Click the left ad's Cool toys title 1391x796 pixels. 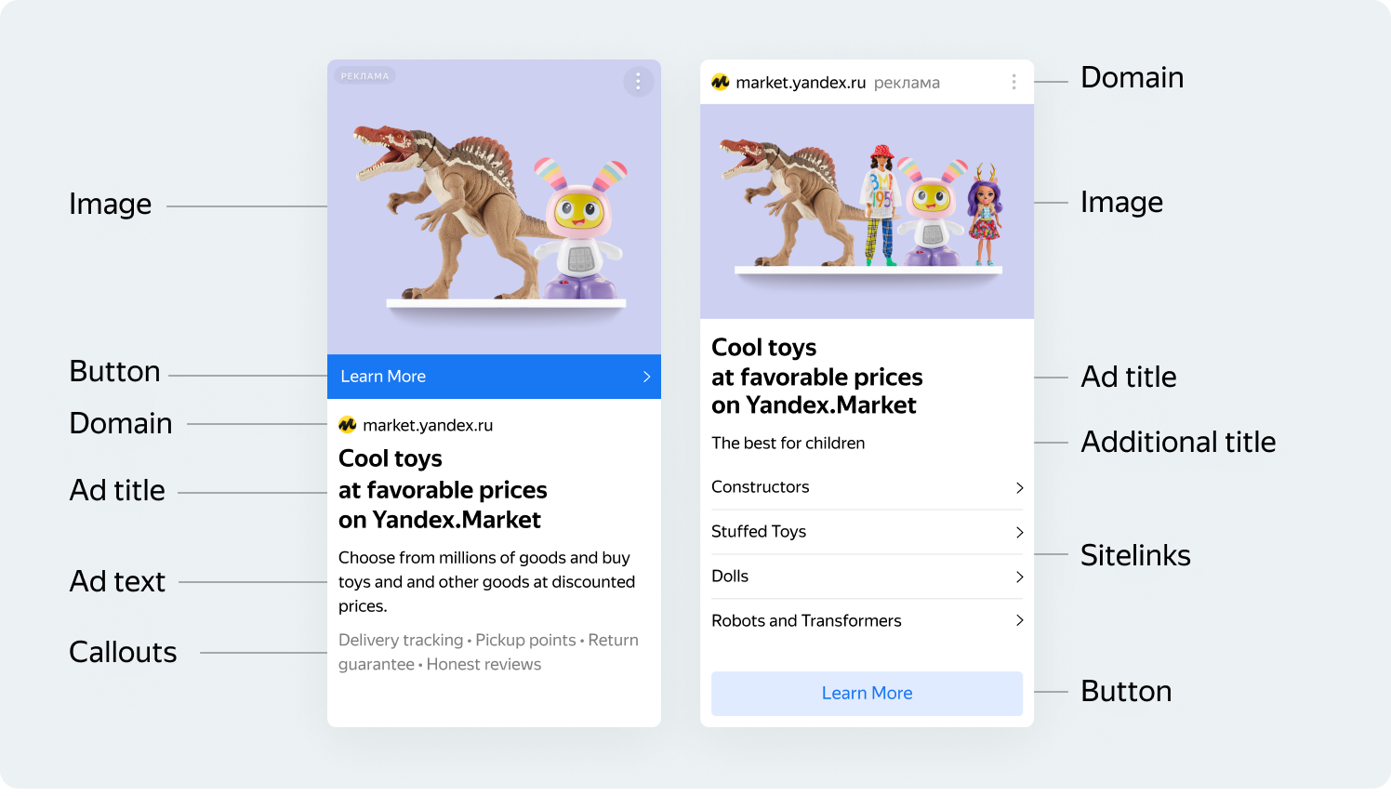(x=442, y=489)
